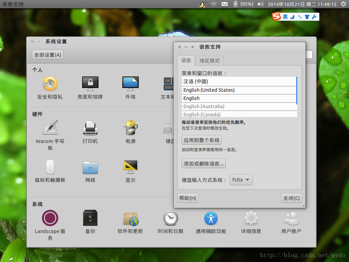This screenshot has height=262, width=349.
Task: Open 打印机 printer settings icon
Action: pyautogui.click(x=90, y=128)
